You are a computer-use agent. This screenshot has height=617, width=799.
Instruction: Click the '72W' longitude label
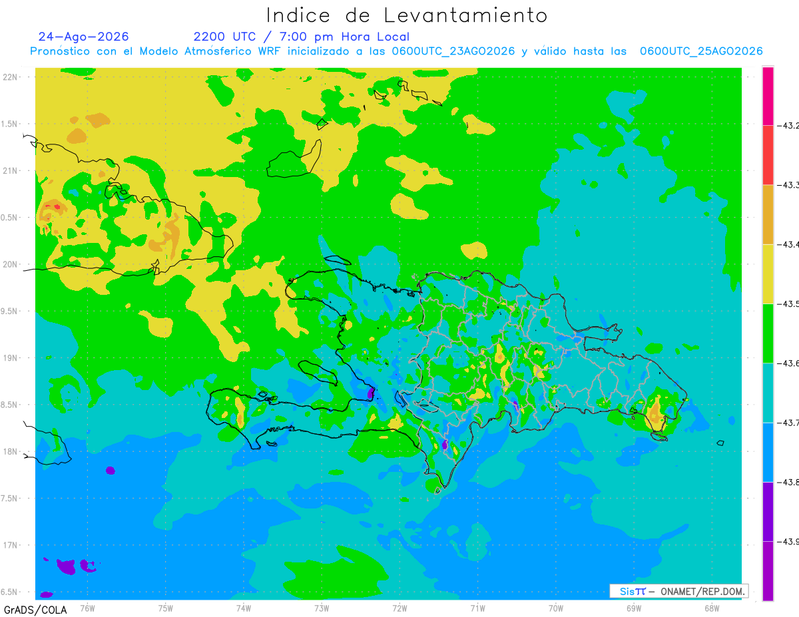pos(400,608)
